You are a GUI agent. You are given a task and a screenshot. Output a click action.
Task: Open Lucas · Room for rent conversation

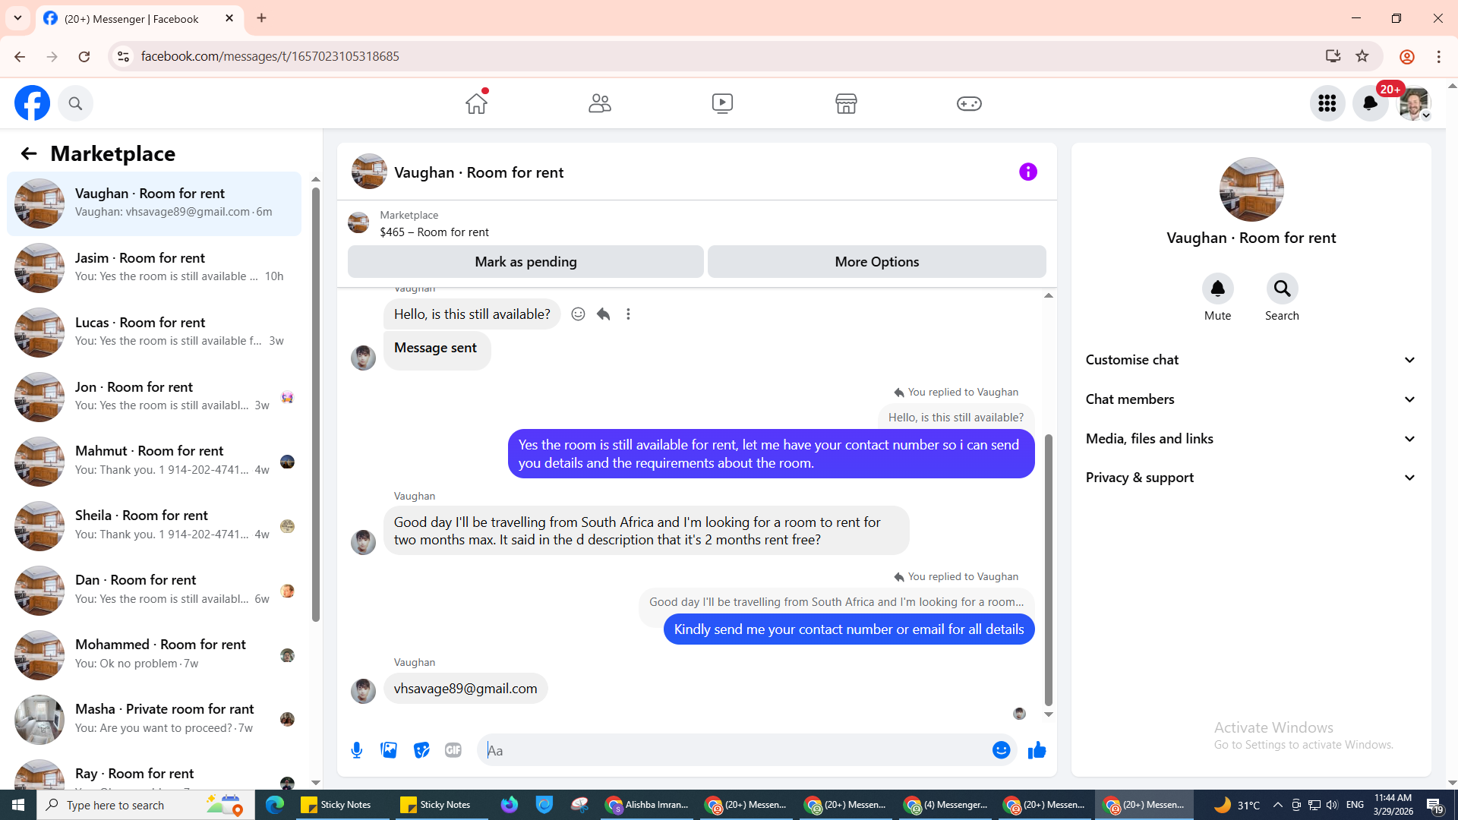point(154,333)
